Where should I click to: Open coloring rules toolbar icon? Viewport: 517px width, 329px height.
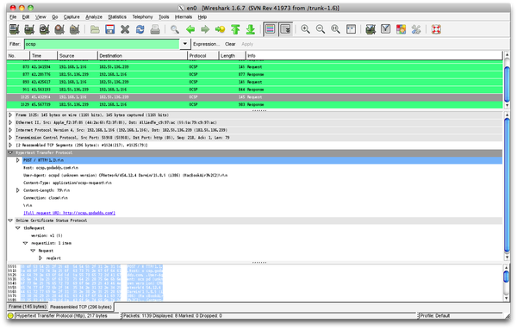[x=401, y=29]
